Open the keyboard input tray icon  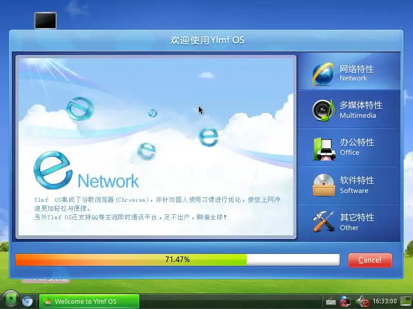[330, 301]
